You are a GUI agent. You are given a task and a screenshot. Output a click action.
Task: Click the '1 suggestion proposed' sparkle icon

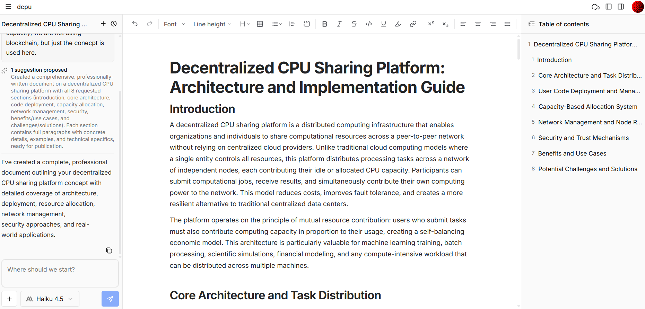5,70
